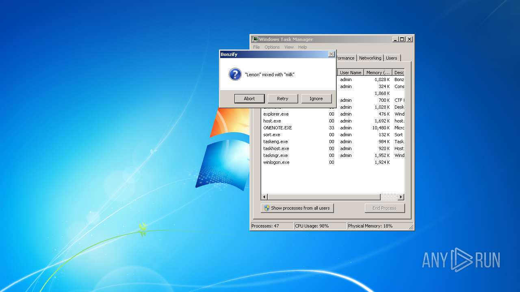Open the Options menu in Task Manager

coord(272,47)
